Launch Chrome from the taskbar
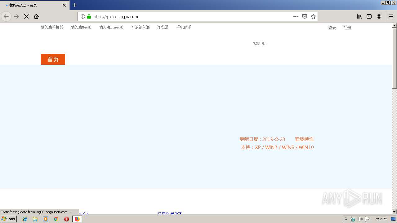Image resolution: width=397 pixels, height=223 pixels. [x=56, y=219]
